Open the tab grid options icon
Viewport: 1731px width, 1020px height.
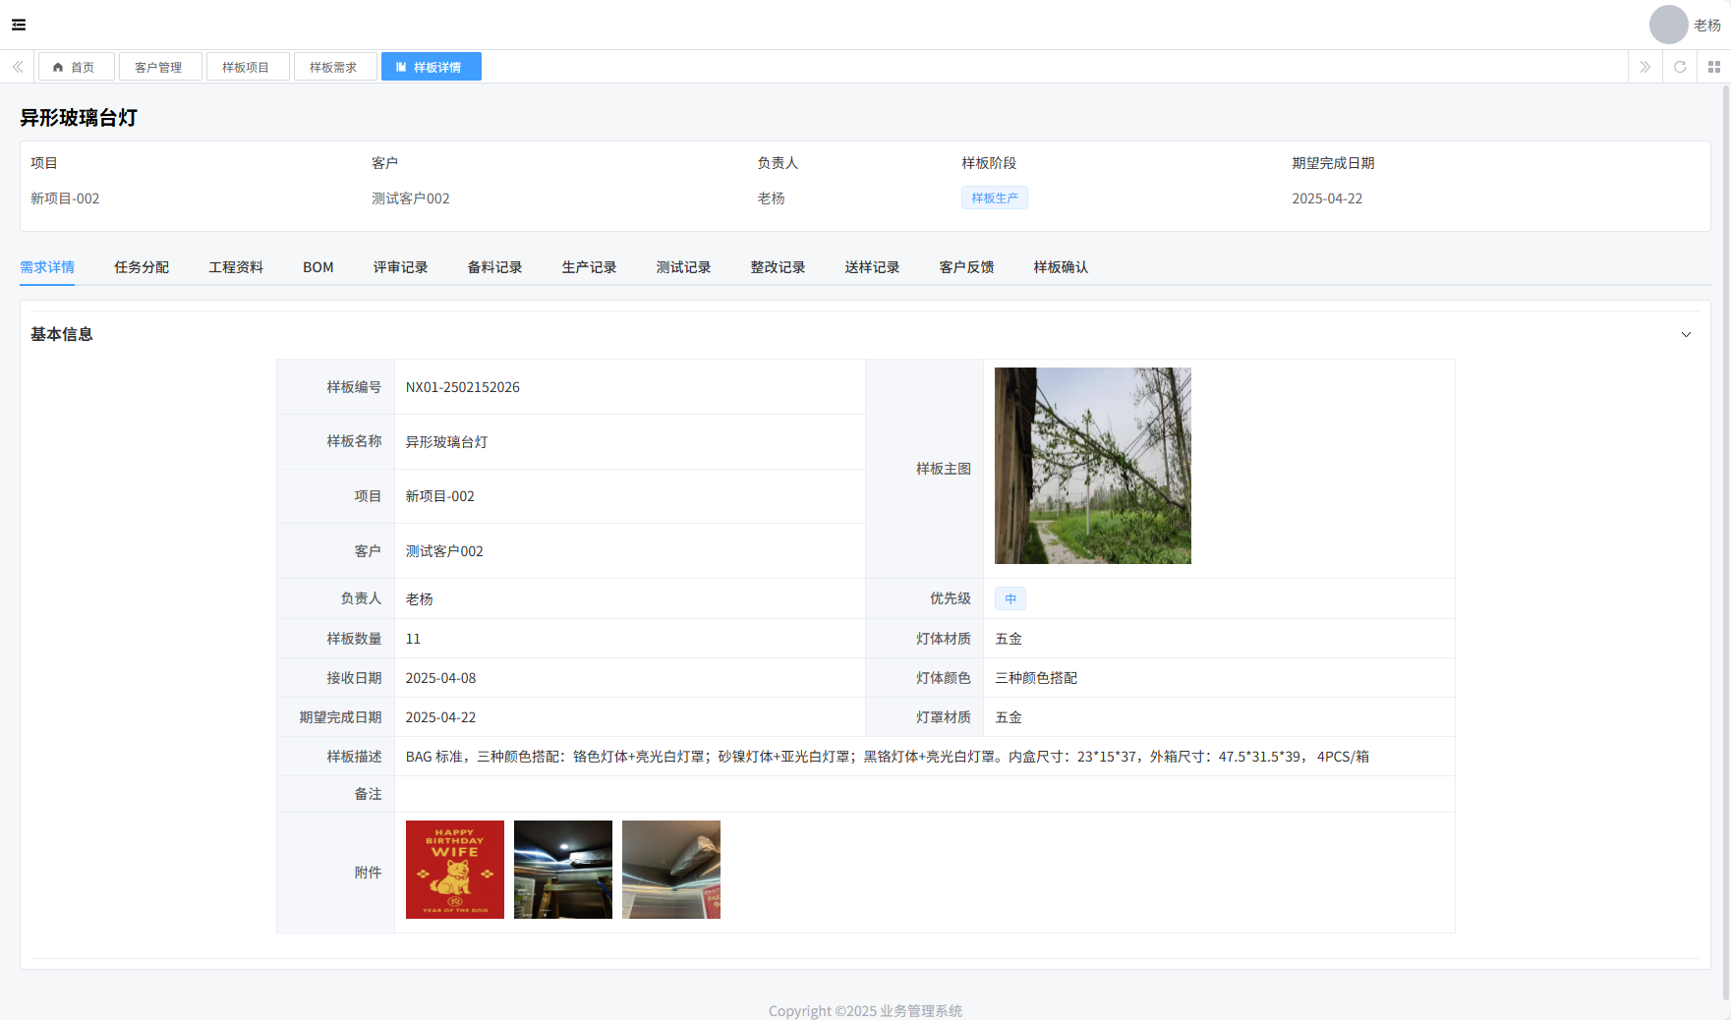(x=1713, y=67)
